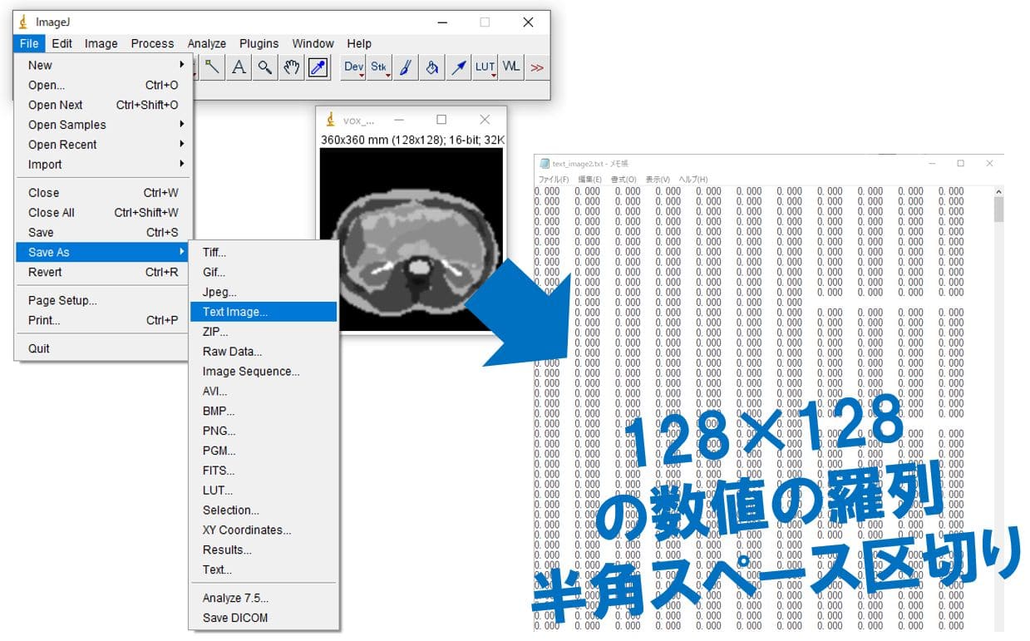The width and height of the screenshot is (1030, 641).
Task: Open the Process menu
Action: (x=152, y=43)
